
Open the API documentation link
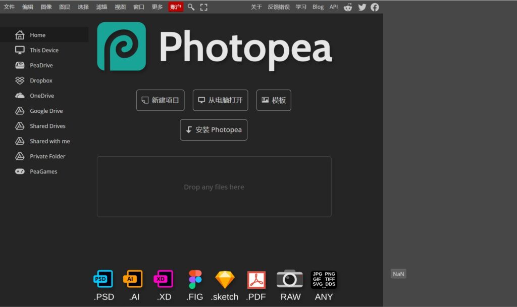(333, 7)
